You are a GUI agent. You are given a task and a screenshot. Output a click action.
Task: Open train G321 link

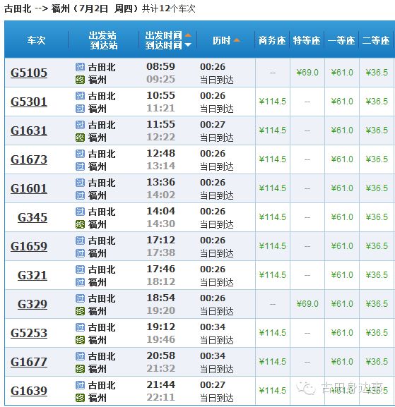[33, 275]
